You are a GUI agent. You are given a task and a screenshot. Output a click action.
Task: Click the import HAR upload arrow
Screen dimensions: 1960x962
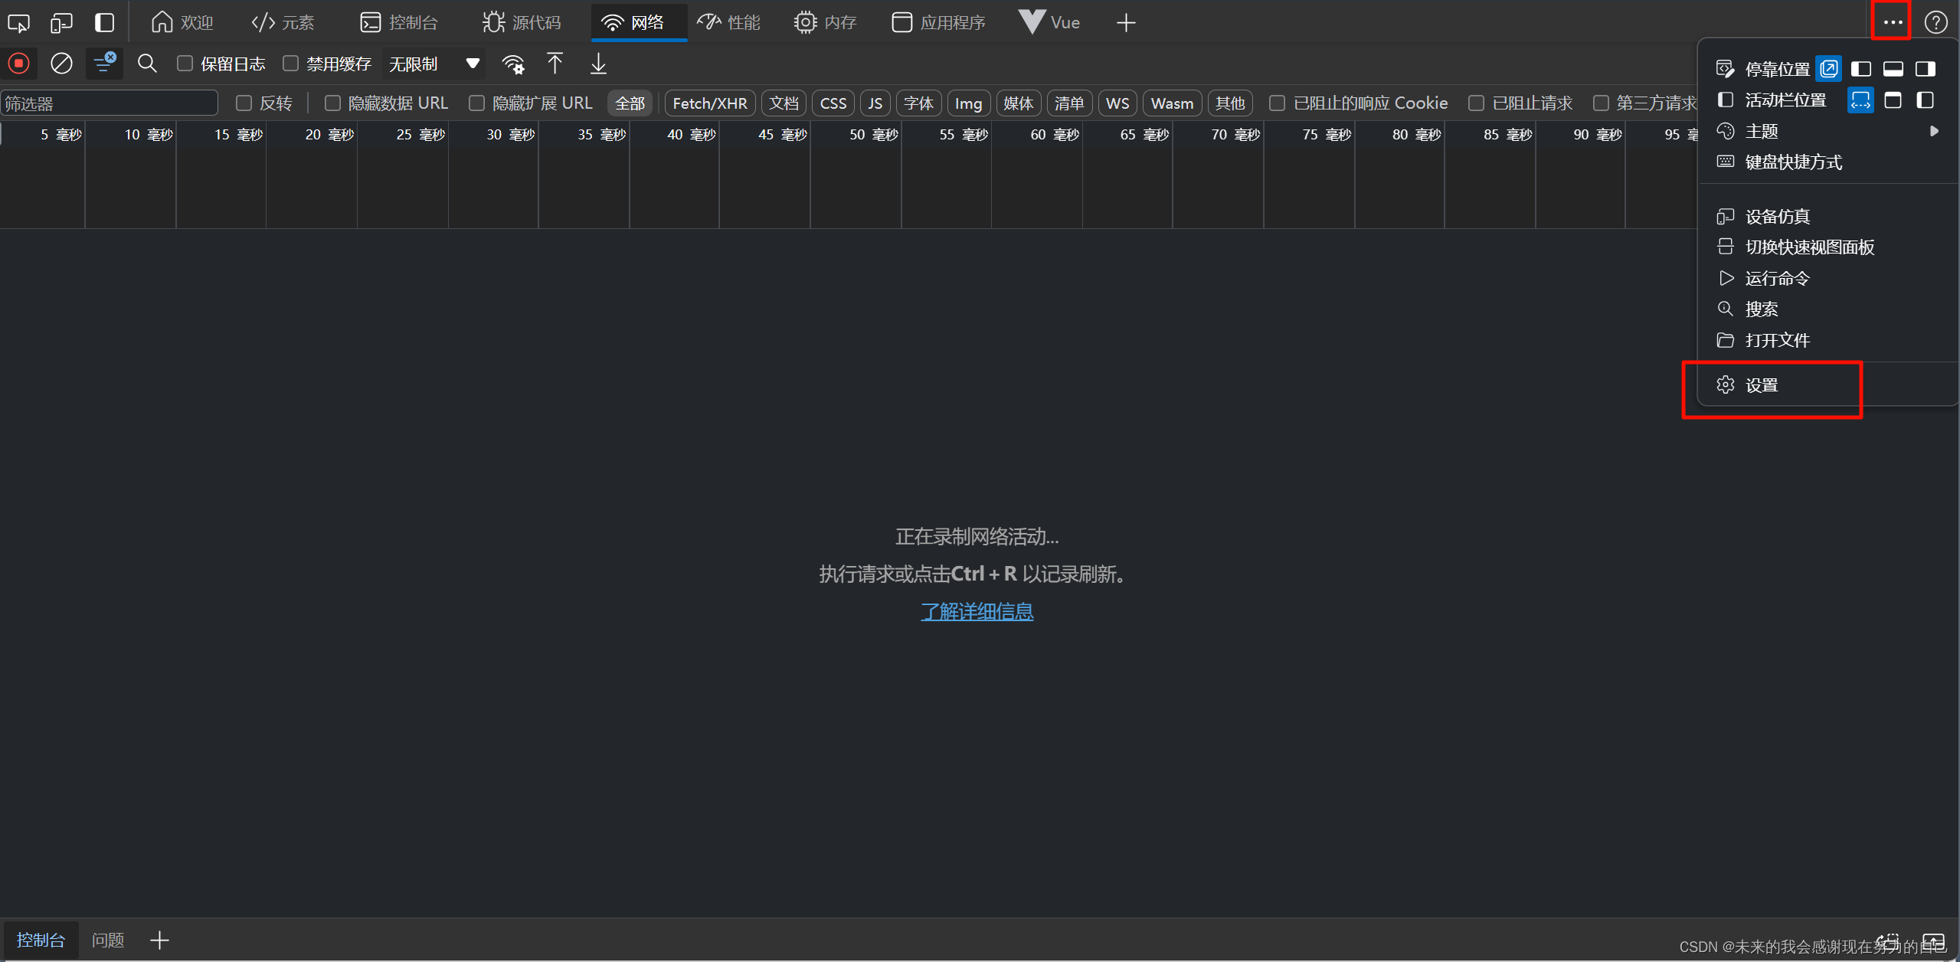(x=555, y=64)
